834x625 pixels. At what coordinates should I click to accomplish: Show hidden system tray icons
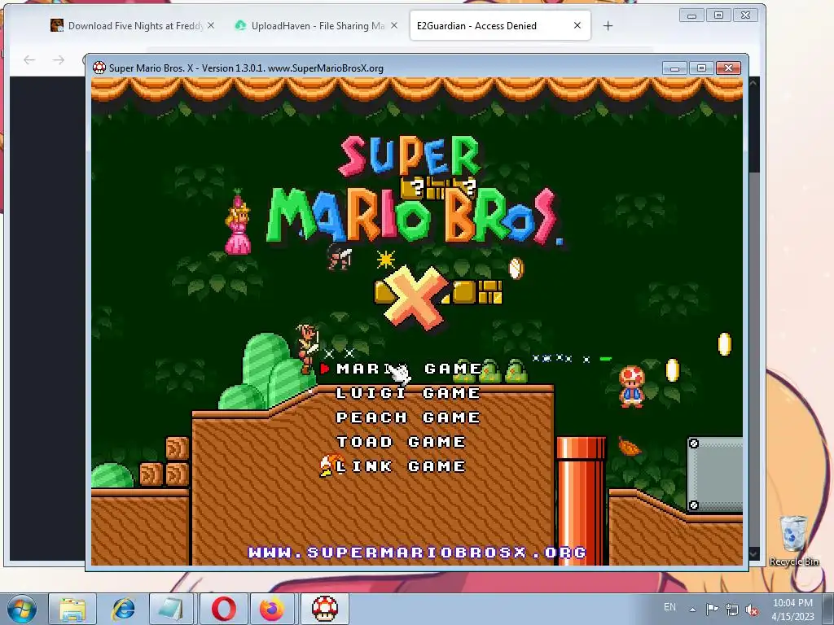point(692,610)
